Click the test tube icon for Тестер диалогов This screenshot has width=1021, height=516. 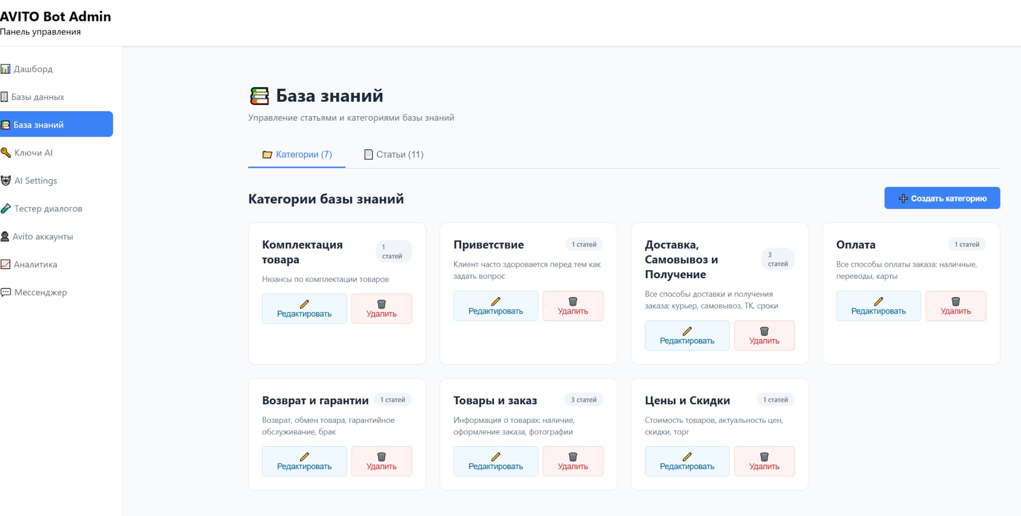(x=6, y=208)
